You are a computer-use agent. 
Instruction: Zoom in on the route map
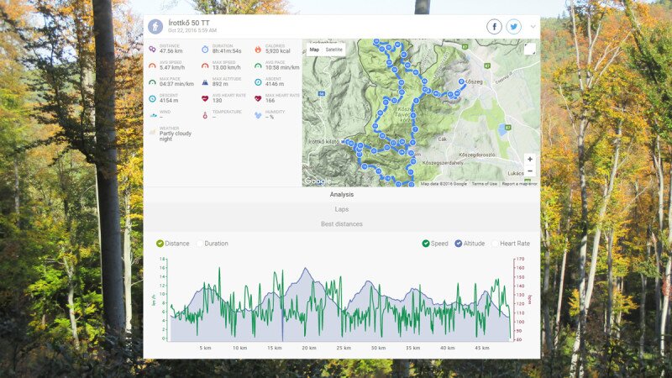coord(529,159)
